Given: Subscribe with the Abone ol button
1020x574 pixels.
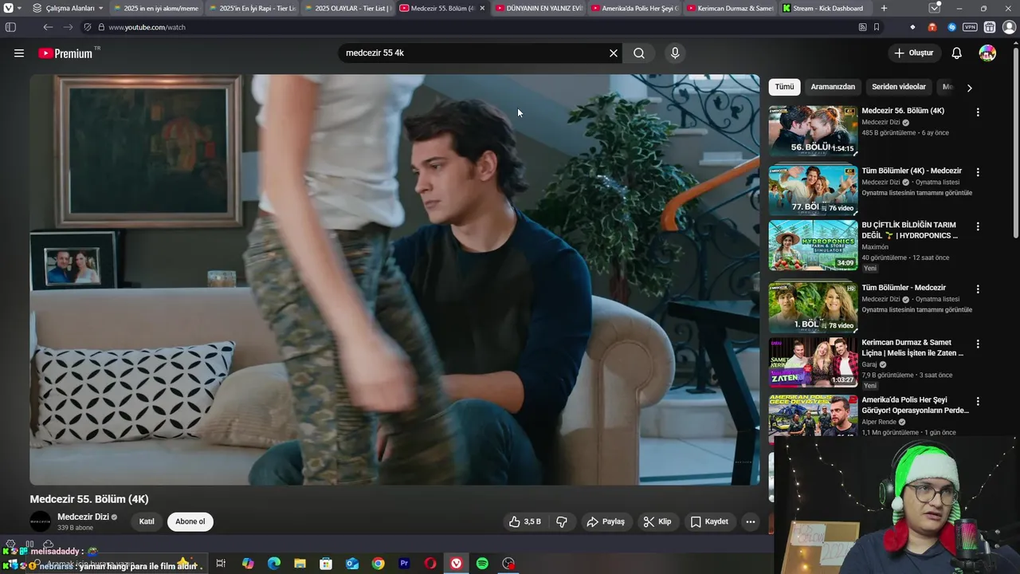Looking at the screenshot, I should 190,521.
